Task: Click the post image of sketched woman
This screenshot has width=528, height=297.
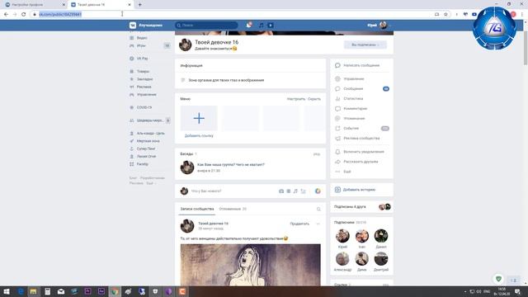Action: tap(251, 265)
